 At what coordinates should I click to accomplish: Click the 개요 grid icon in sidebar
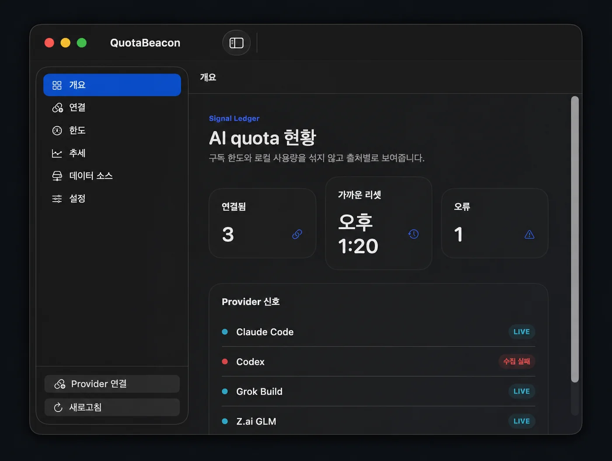(x=57, y=85)
